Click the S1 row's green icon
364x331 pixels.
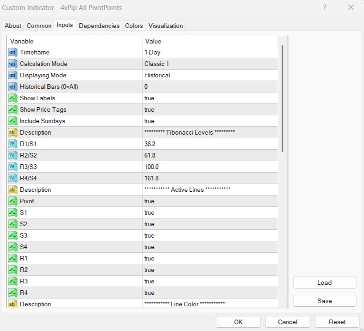12,212
